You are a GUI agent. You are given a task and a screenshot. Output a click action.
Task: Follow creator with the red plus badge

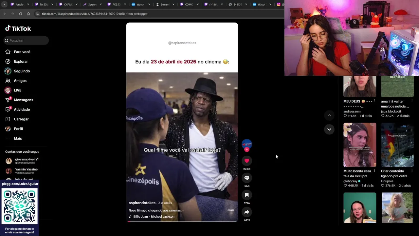point(247,149)
